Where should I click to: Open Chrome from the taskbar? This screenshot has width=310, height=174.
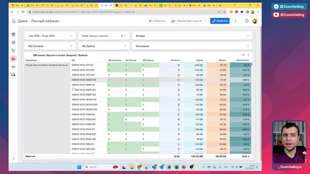click(139, 167)
